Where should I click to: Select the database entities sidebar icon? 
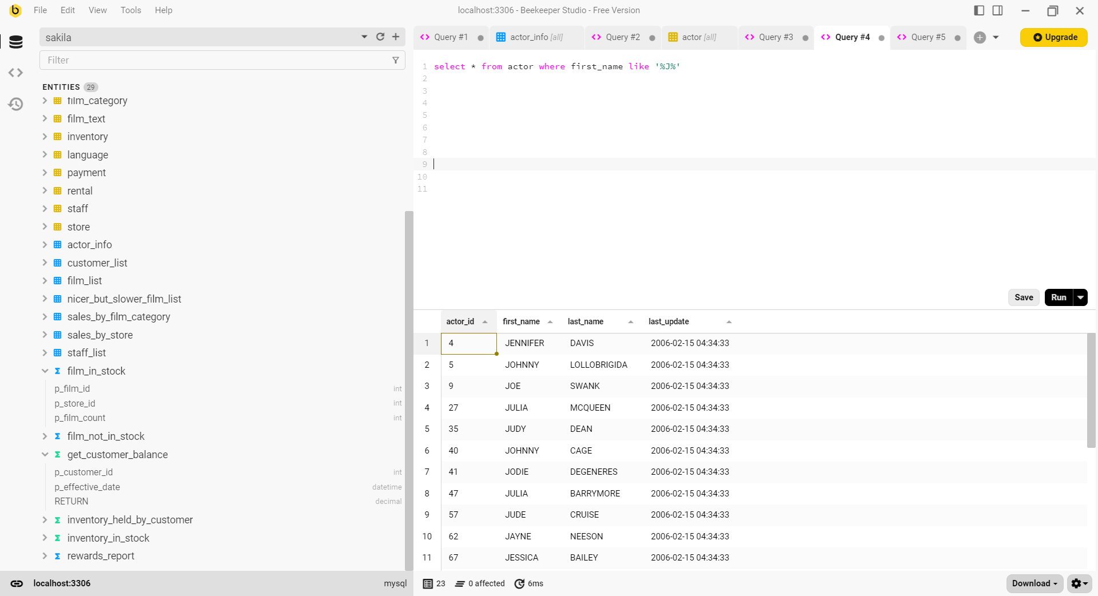point(15,42)
